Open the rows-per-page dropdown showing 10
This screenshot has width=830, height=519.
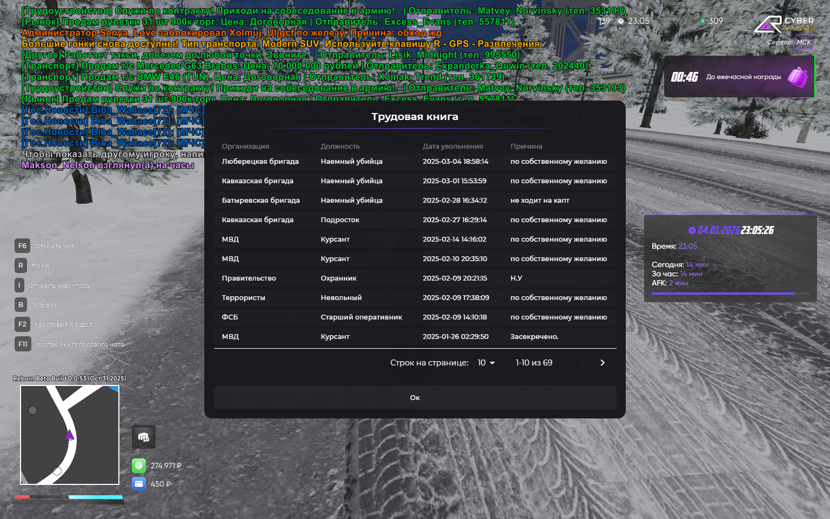coord(486,363)
